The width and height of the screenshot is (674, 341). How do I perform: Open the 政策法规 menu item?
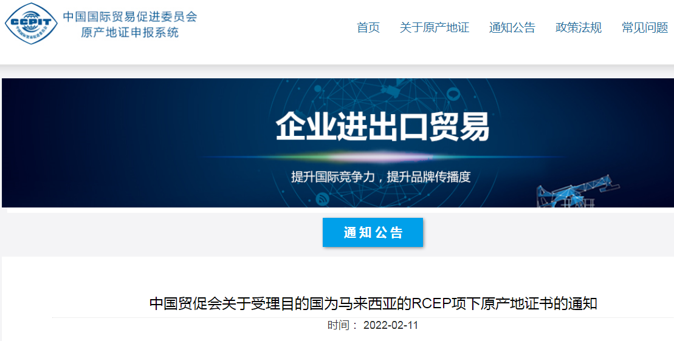(579, 28)
